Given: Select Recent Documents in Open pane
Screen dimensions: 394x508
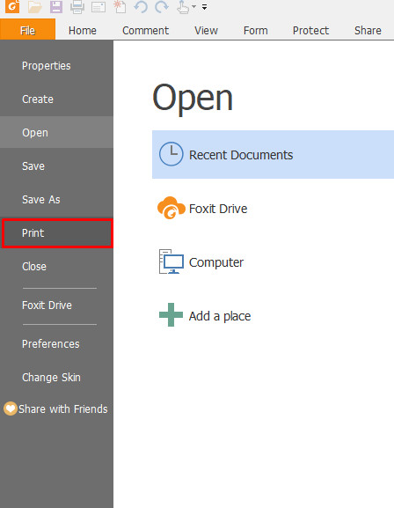Looking at the screenshot, I should click(273, 155).
